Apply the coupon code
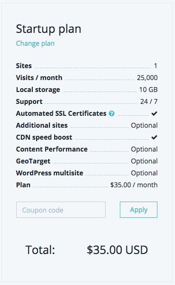The image size is (175, 285). 138,210
